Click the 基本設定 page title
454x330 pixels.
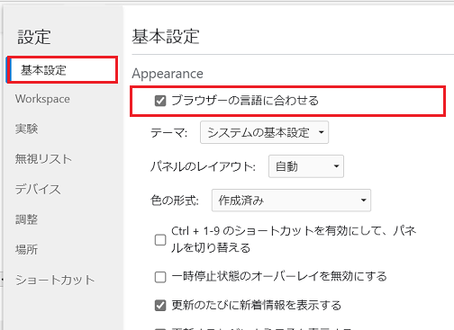click(166, 37)
